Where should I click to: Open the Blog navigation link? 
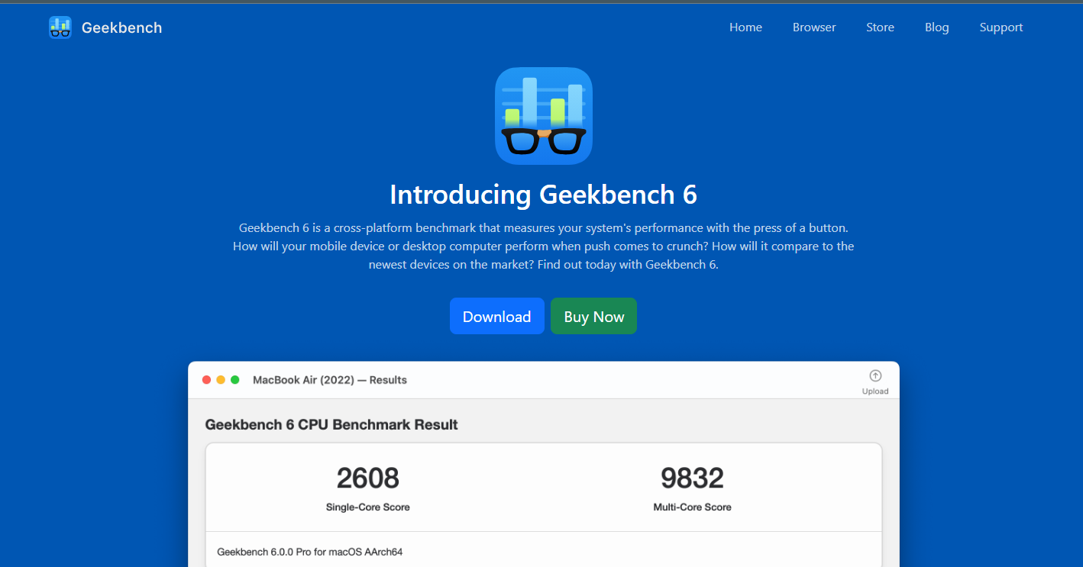click(936, 27)
